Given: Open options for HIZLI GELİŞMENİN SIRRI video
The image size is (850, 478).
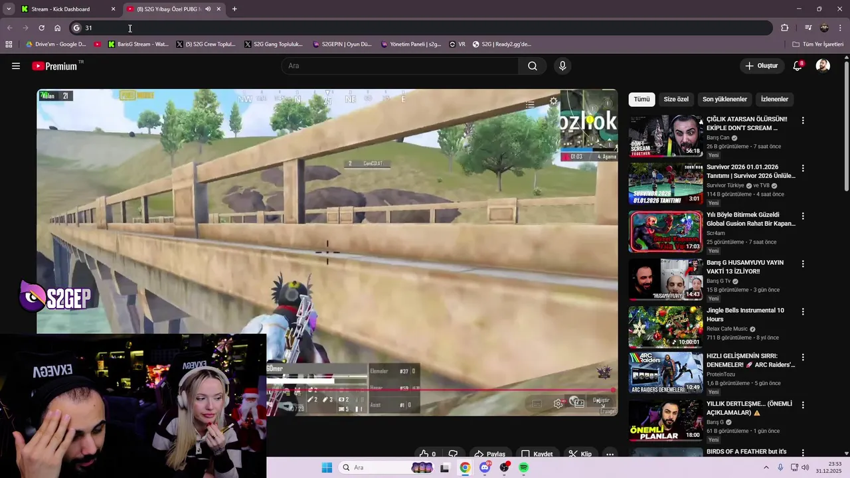Looking at the screenshot, I should pos(803,357).
